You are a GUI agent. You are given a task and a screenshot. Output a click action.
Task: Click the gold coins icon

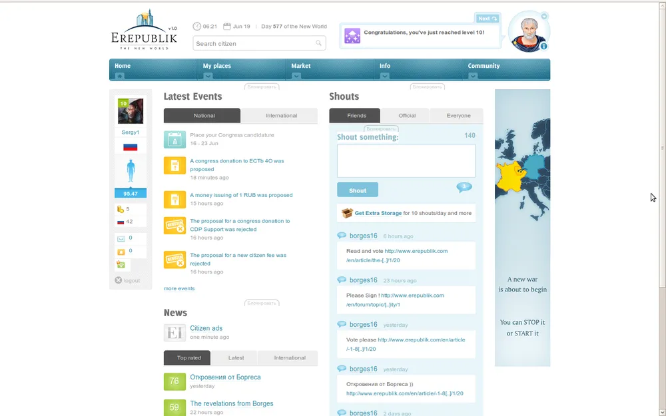coord(121,209)
